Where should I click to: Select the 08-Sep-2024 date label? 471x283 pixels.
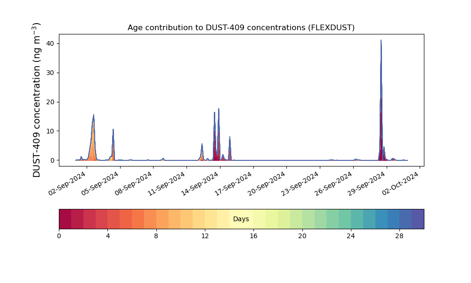point(134,184)
